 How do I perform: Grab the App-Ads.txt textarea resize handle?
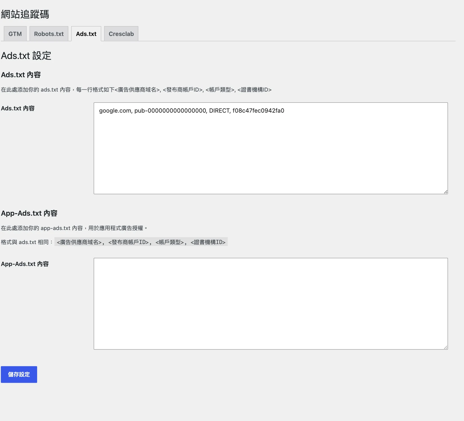(x=446, y=347)
